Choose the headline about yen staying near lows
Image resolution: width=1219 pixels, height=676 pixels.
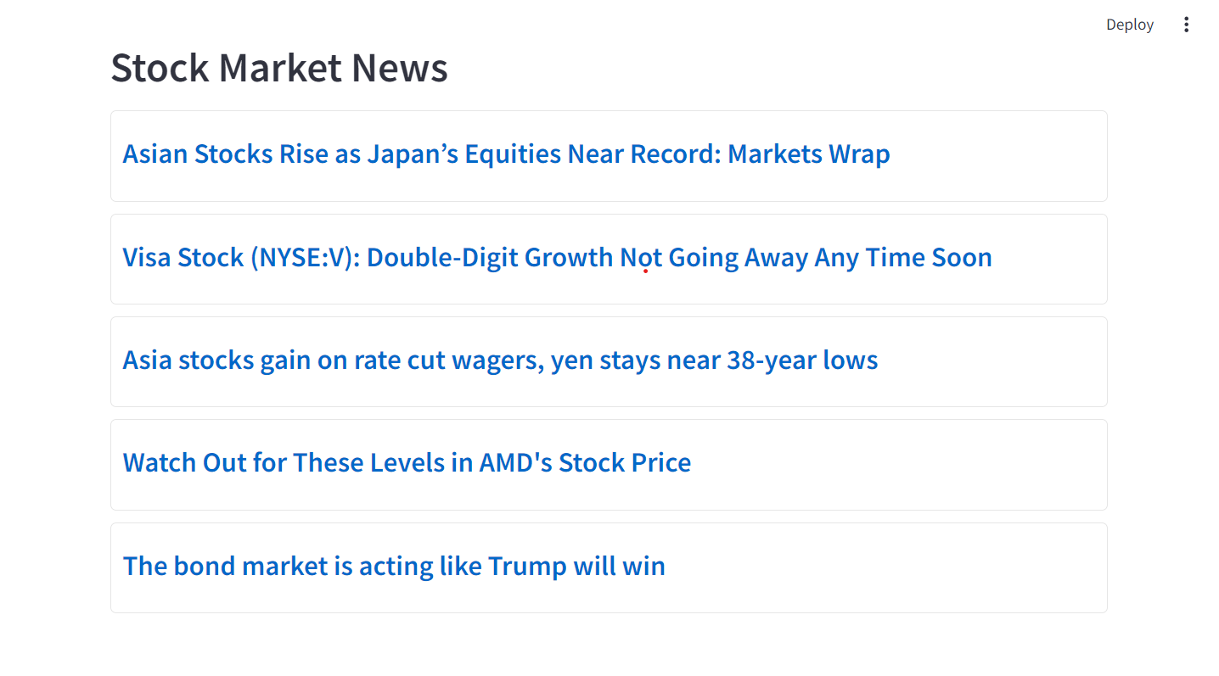click(500, 360)
